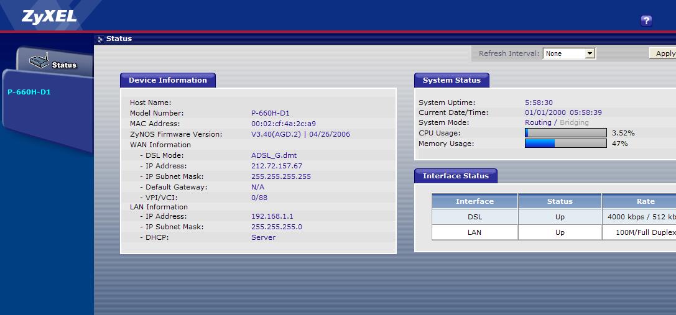Click the Default Gateway N/A value

[x=258, y=187]
